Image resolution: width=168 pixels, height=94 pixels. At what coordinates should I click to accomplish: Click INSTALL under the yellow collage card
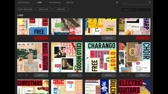(109, 38)
